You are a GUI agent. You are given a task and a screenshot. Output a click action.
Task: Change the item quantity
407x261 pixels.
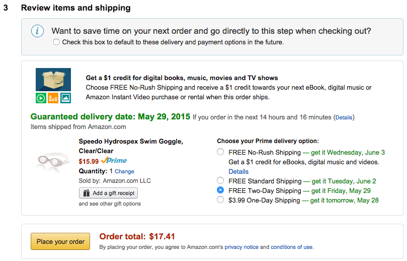tap(124, 172)
